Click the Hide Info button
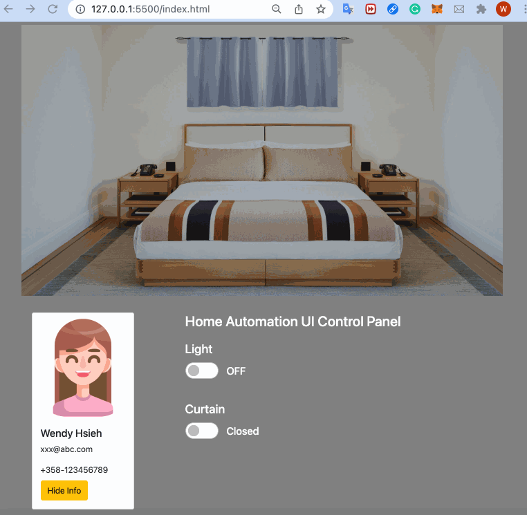The height and width of the screenshot is (515, 527). 64,491
